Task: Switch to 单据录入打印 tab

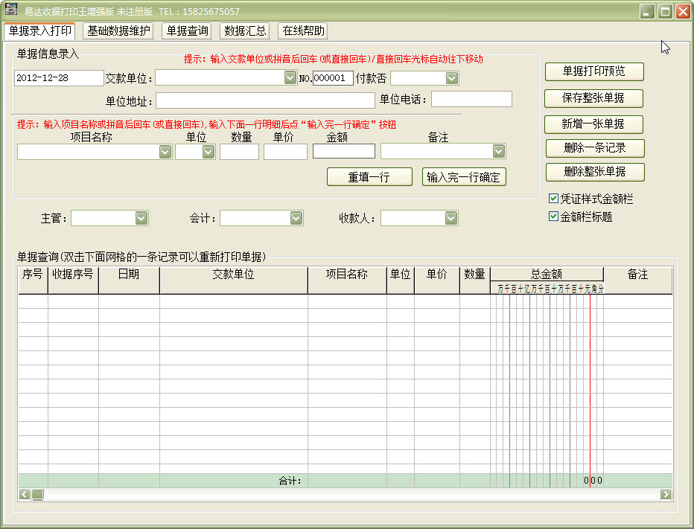Action: pyautogui.click(x=39, y=31)
